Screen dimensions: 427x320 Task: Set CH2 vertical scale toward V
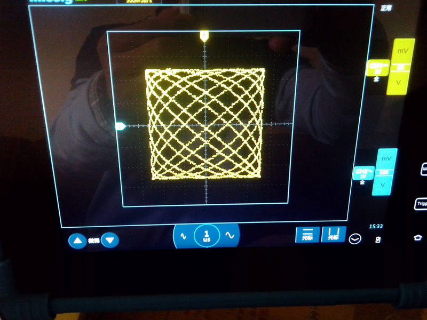coord(383,185)
